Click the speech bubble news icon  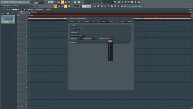(x=139, y=2)
